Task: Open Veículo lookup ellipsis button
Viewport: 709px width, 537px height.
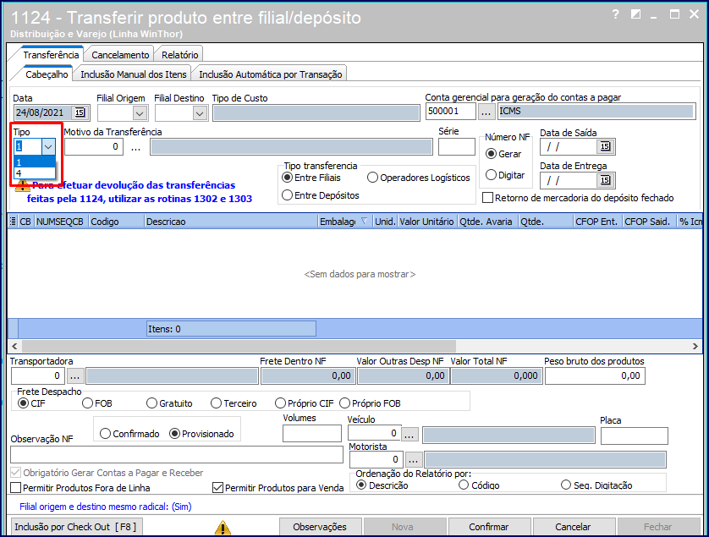Action: [409, 435]
